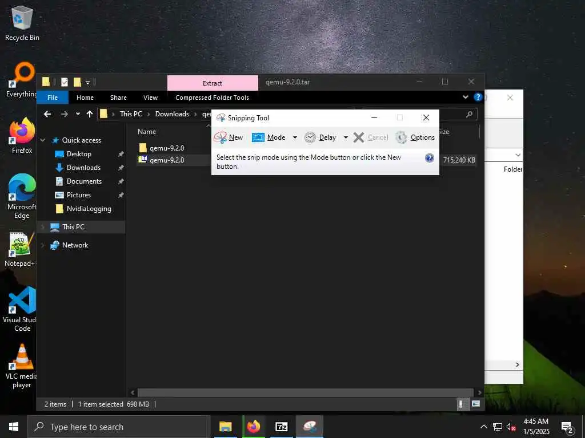Open the File menu in Explorer

[x=53, y=98]
